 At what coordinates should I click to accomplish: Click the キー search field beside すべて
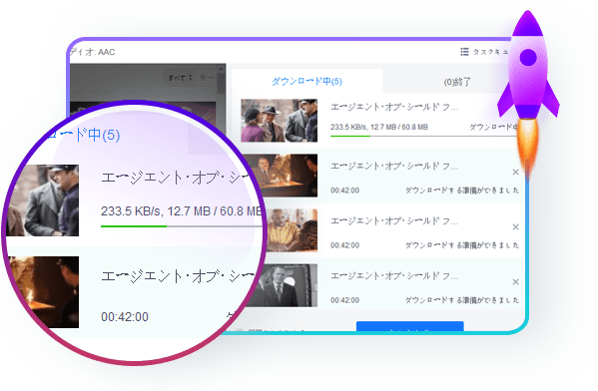point(207,78)
